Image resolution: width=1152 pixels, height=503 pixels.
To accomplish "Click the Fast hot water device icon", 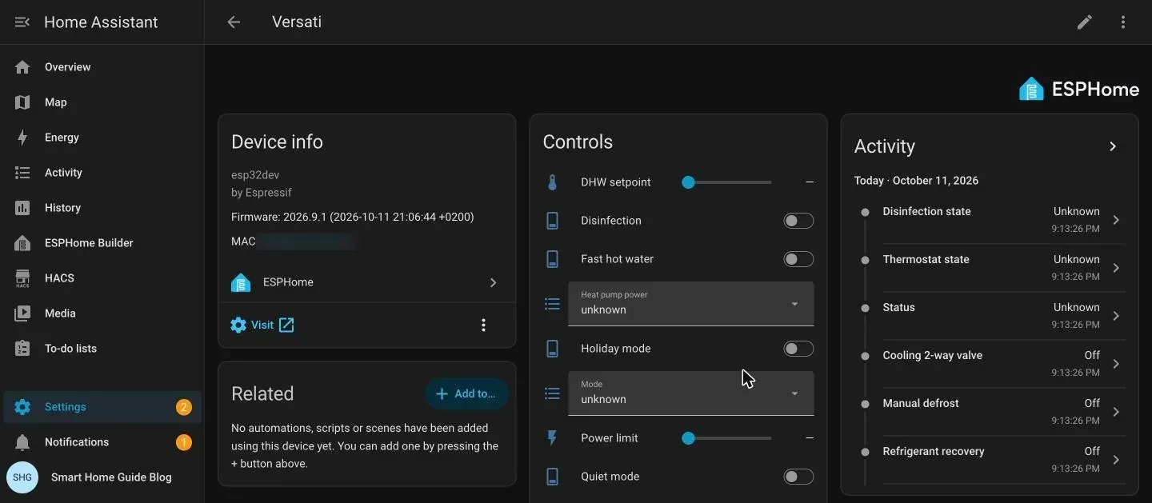I will click(x=552, y=259).
